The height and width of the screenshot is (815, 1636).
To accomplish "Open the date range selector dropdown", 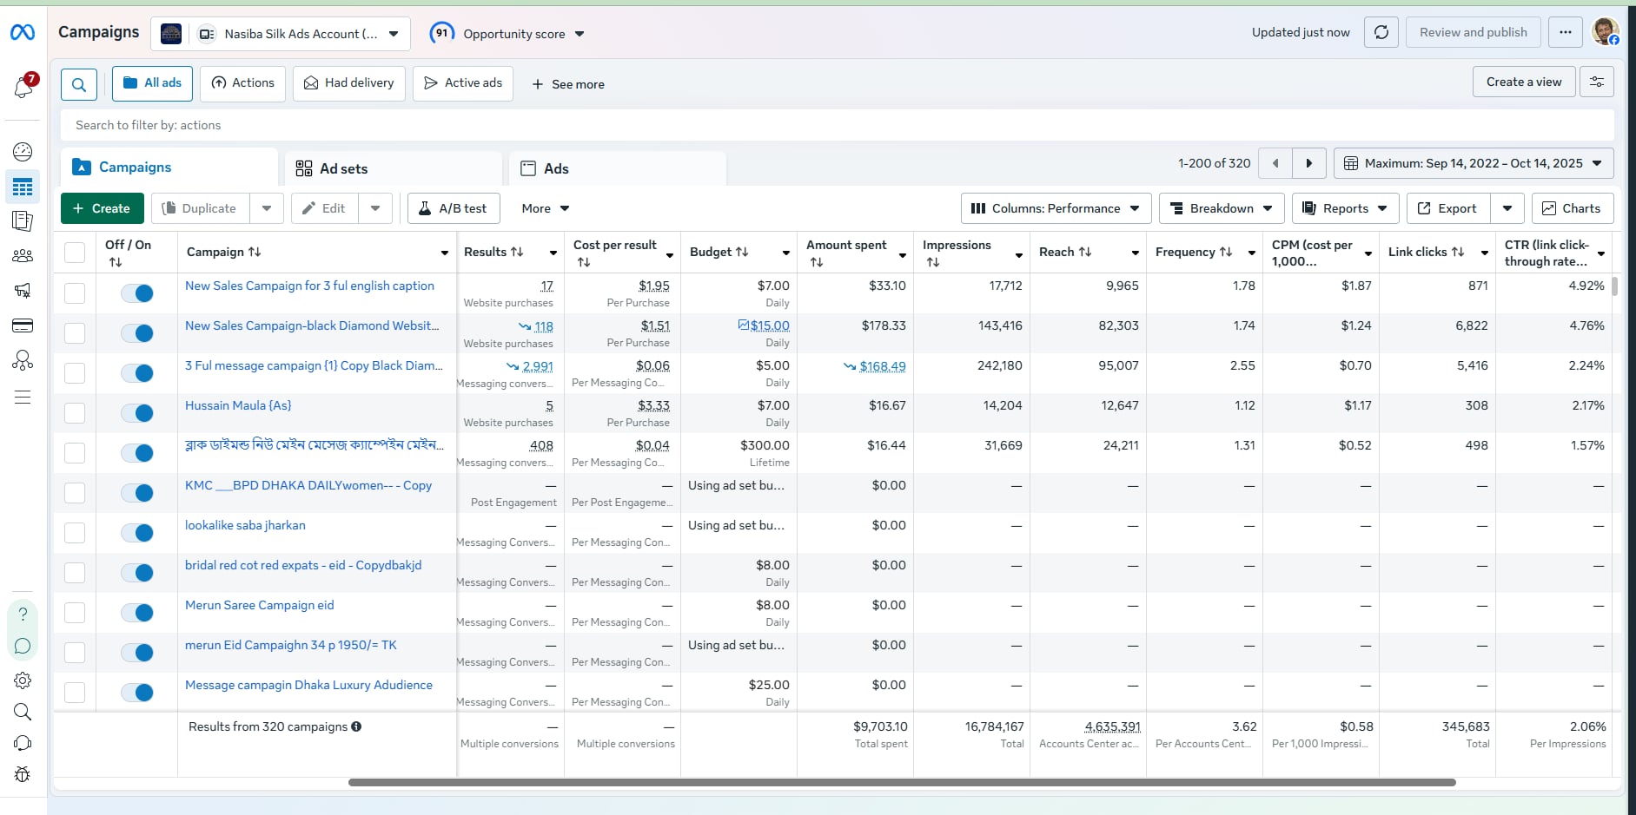I will pos(1473,163).
